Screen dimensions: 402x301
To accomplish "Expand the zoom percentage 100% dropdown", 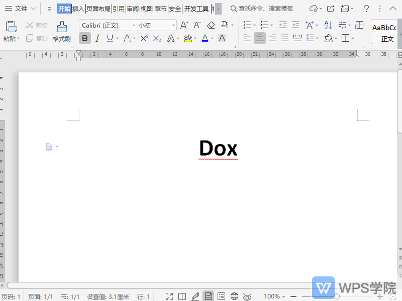I will pyautogui.click(x=284, y=296).
